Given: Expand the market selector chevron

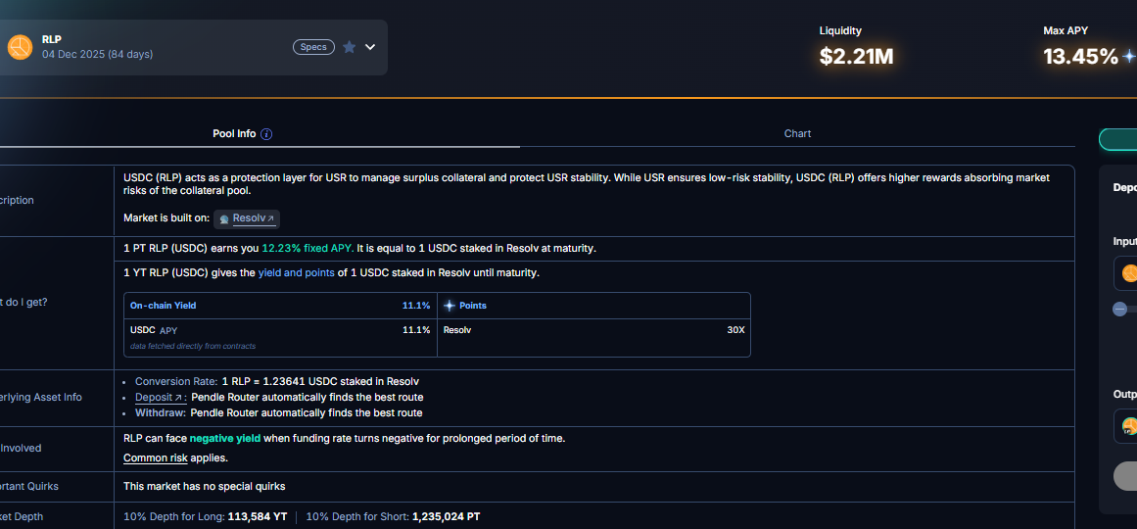Looking at the screenshot, I should [370, 47].
